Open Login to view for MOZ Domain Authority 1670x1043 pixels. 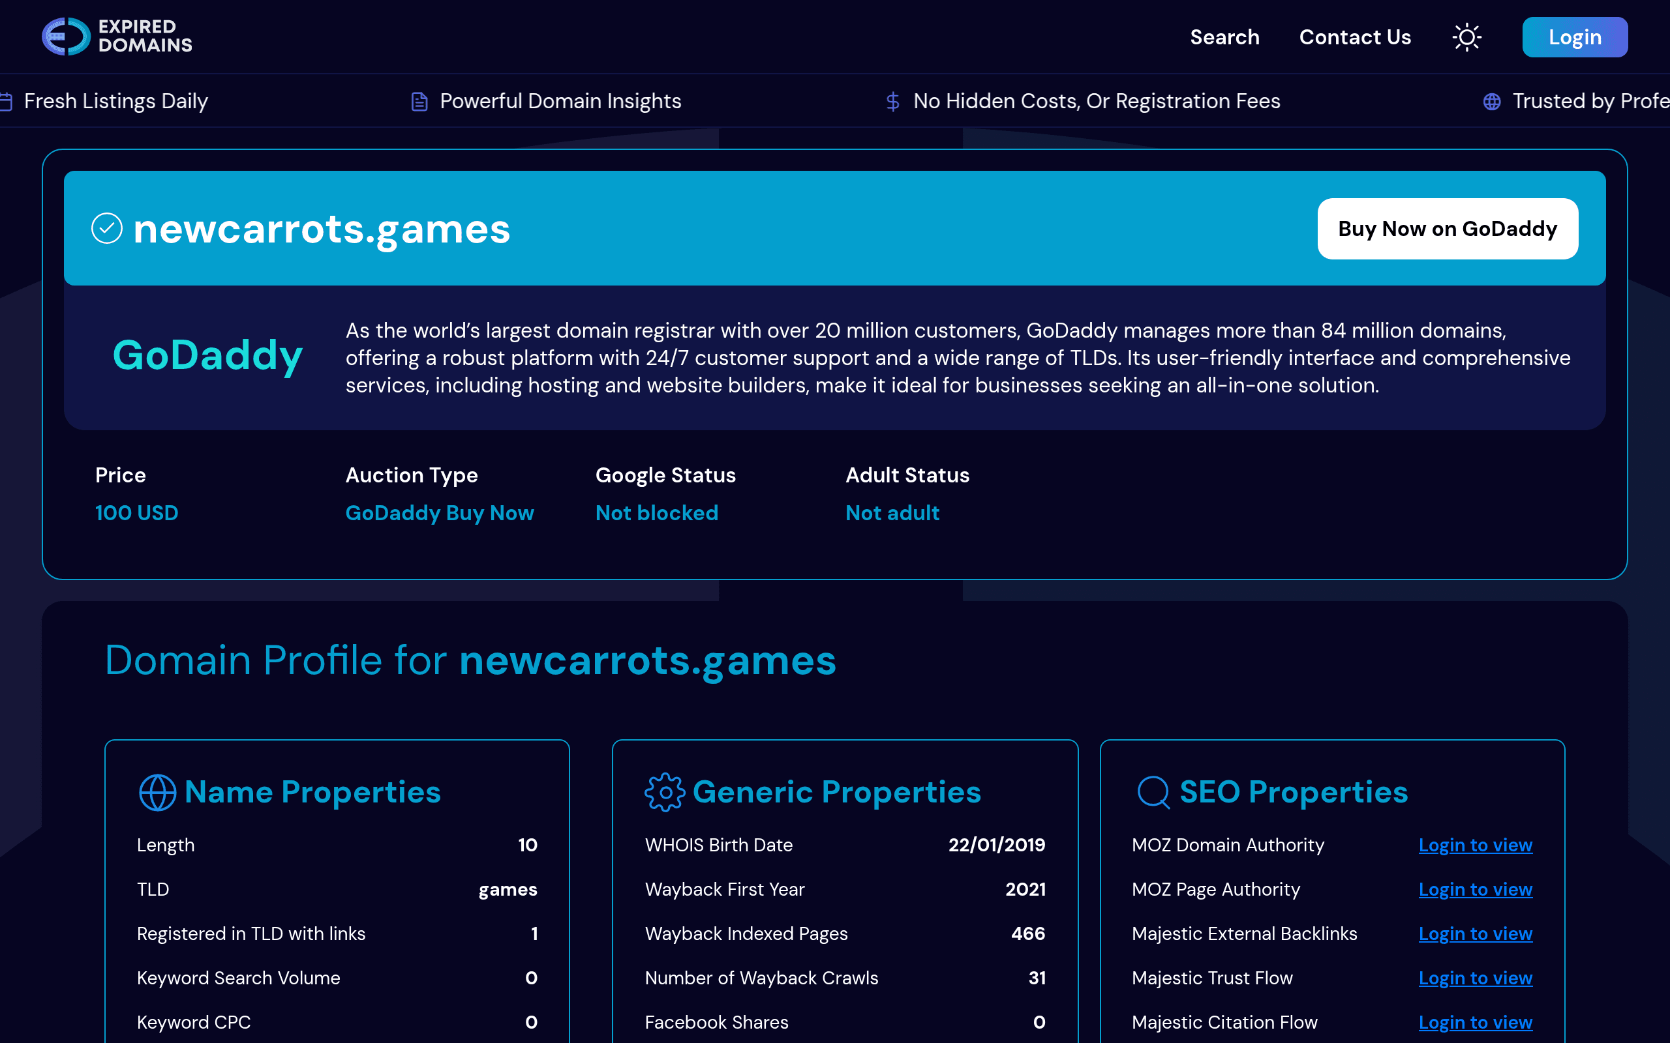point(1476,844)
